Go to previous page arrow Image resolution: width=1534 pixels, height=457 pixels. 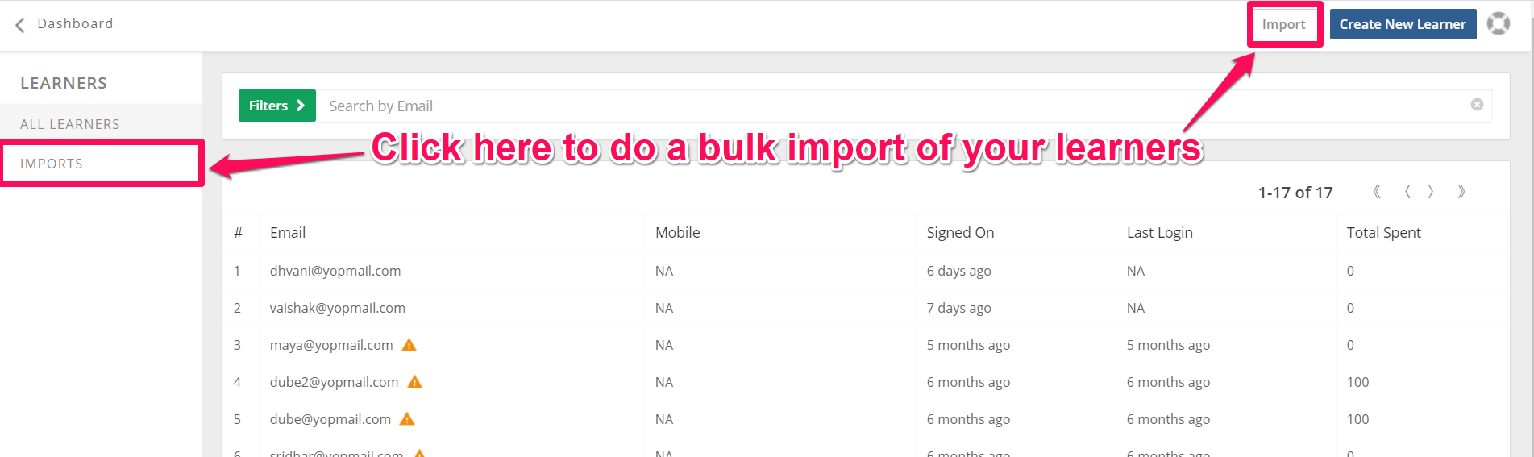point(1407,192)
